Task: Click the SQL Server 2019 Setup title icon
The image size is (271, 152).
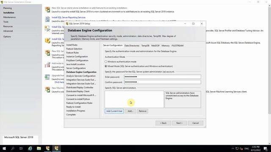Action: click(x=67, y=24)
